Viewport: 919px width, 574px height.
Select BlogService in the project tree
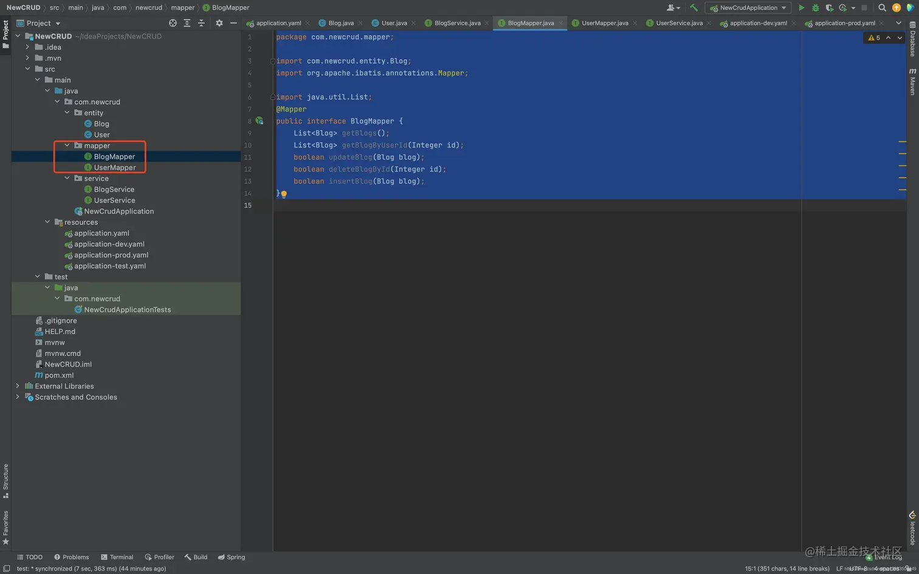[114, 190]
